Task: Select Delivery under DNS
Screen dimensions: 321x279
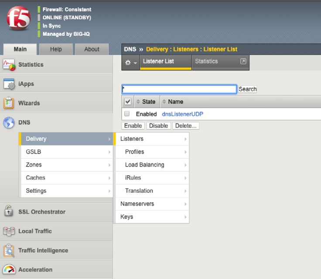Action: point(66,139)
